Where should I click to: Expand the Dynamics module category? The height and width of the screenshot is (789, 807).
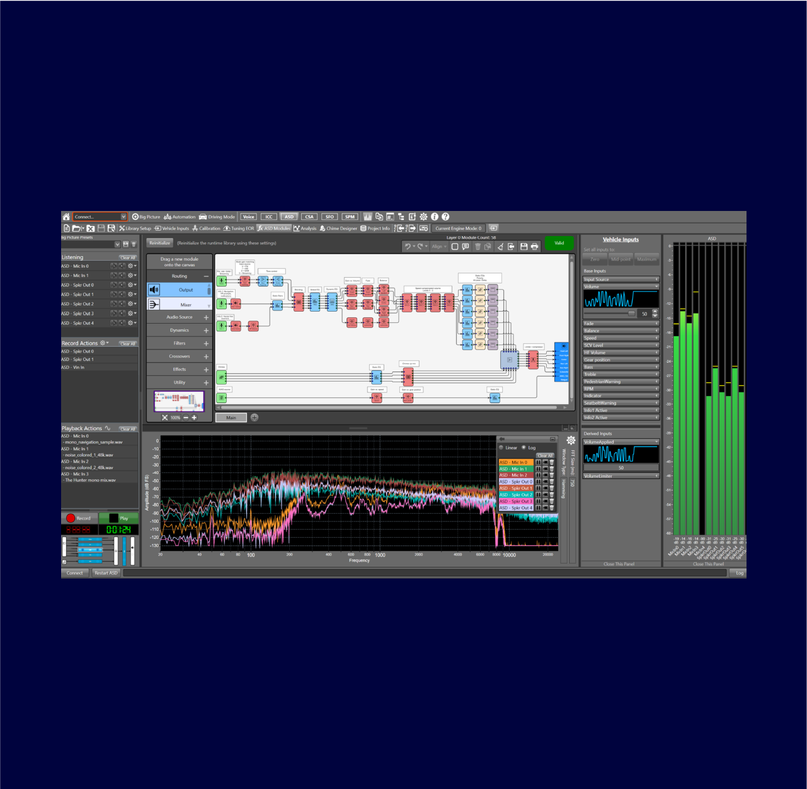point(206,331)
